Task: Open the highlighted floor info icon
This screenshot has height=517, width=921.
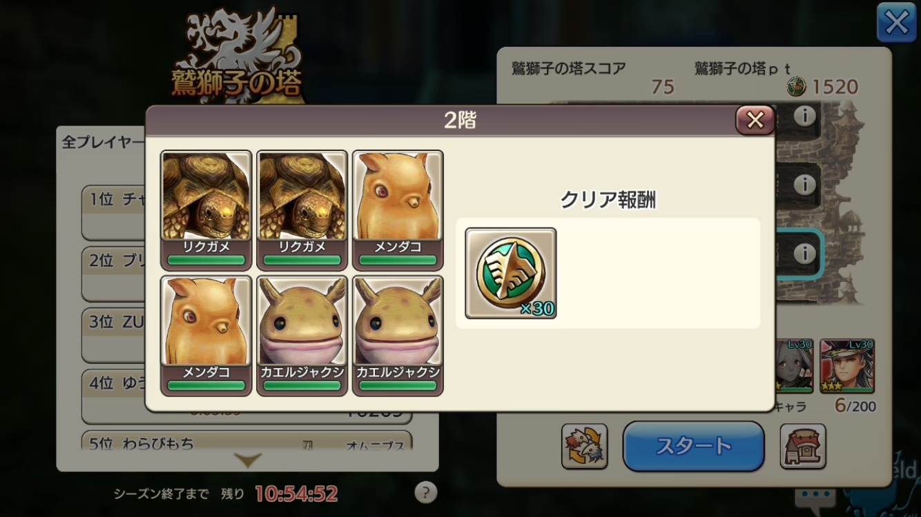Action: pos(804,254)
